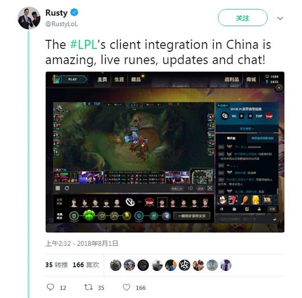Screen dimensions: 302x298
Task: Open the 商城 store tab
Action: coord(251,79)
